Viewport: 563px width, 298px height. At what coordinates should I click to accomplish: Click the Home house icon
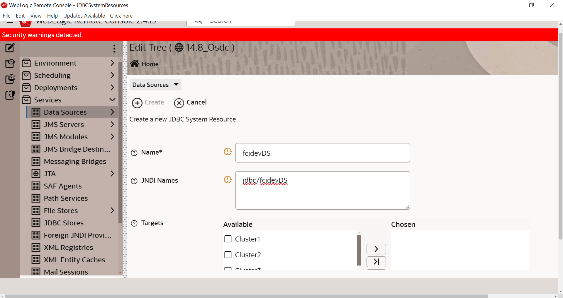point(135,64)
